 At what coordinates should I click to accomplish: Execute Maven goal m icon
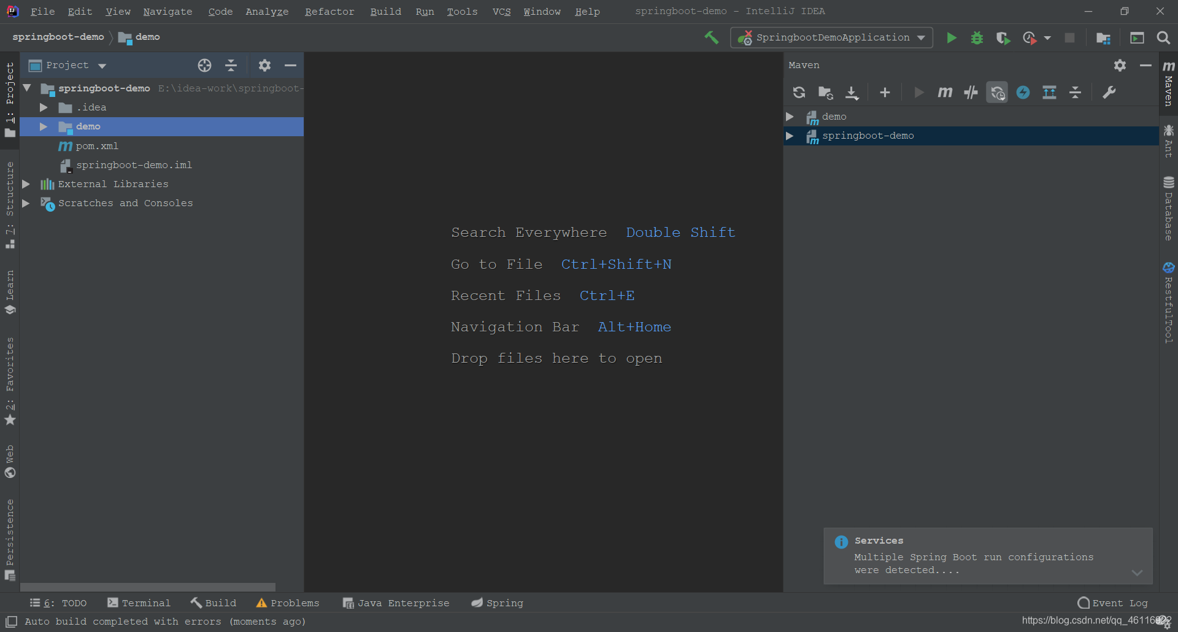click(x=945, y=92)
